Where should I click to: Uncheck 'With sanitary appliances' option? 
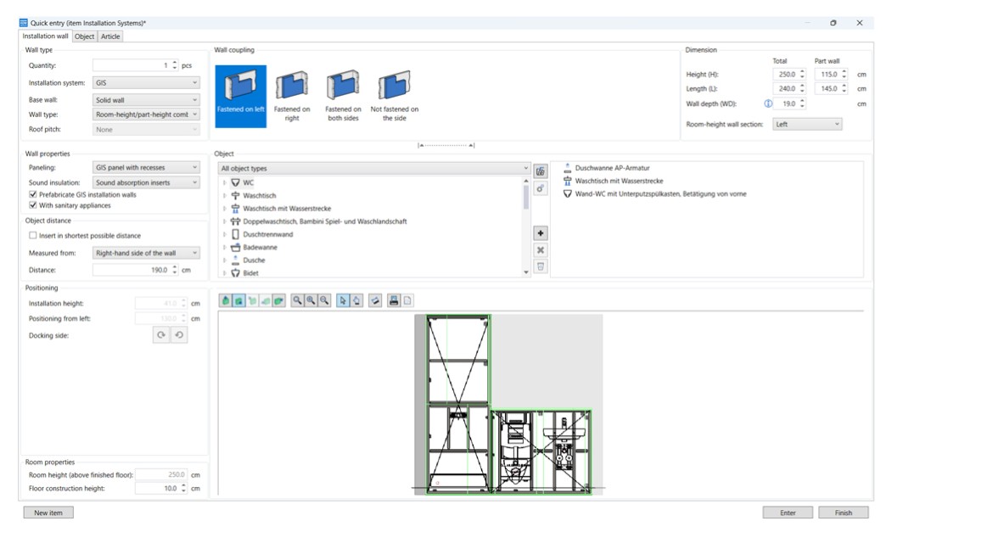tap(33, 205)
